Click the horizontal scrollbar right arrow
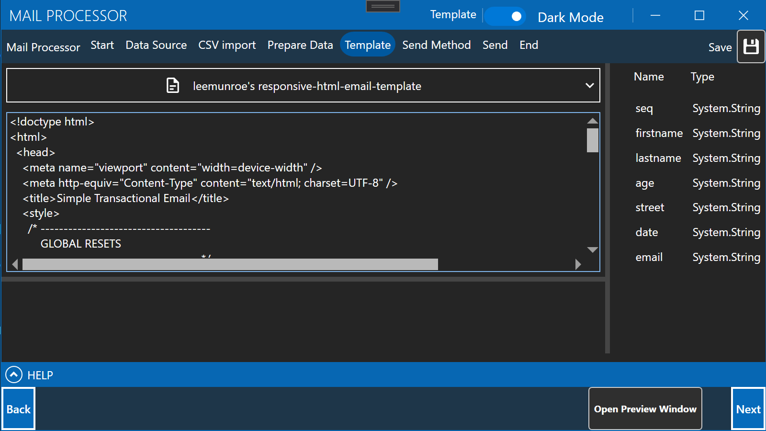This screenshot has width=766, height=431. pos(578,264)
